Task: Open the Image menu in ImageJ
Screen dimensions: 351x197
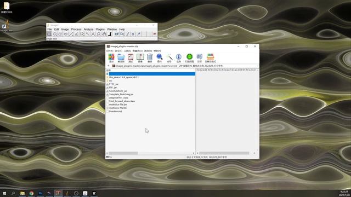Action: (x=65, y=29)
